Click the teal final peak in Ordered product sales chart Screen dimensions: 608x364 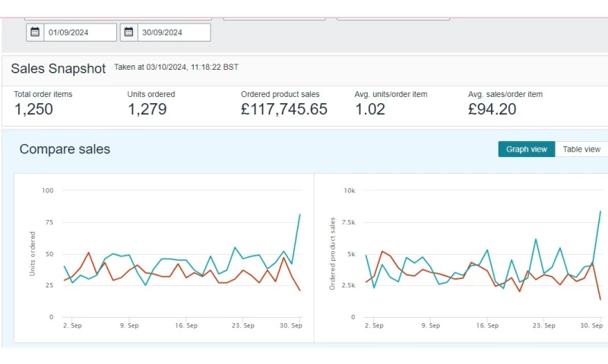[600, 212]
